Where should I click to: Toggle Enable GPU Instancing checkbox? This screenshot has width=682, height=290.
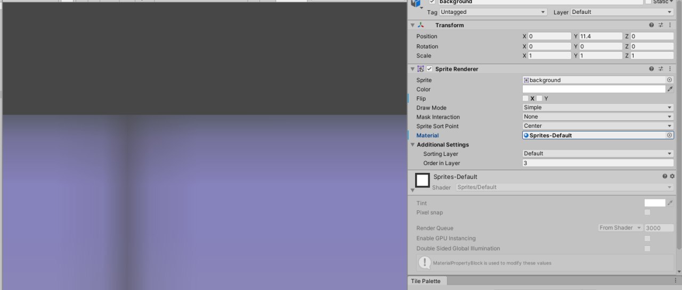pyautogui.click(x=647, y=238)
